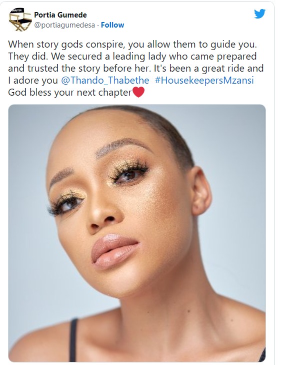Follow Portia Gumede's account
281x365 pixels.
click(x=112, y=25)
